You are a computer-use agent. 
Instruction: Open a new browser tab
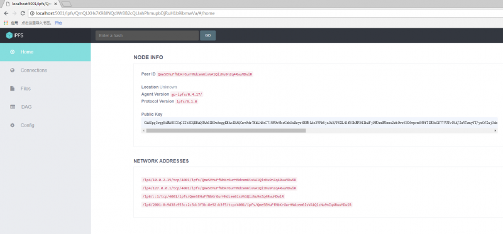tap(66, 4)
